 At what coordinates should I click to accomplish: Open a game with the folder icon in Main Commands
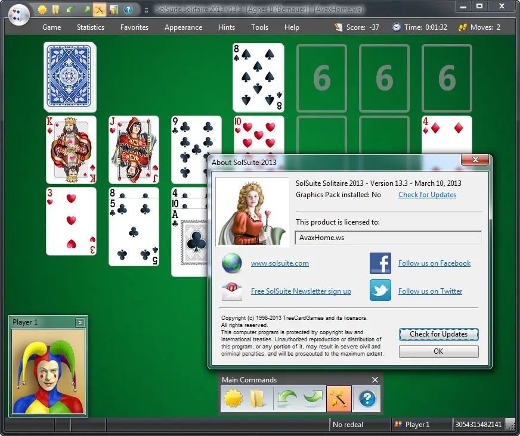256,398
